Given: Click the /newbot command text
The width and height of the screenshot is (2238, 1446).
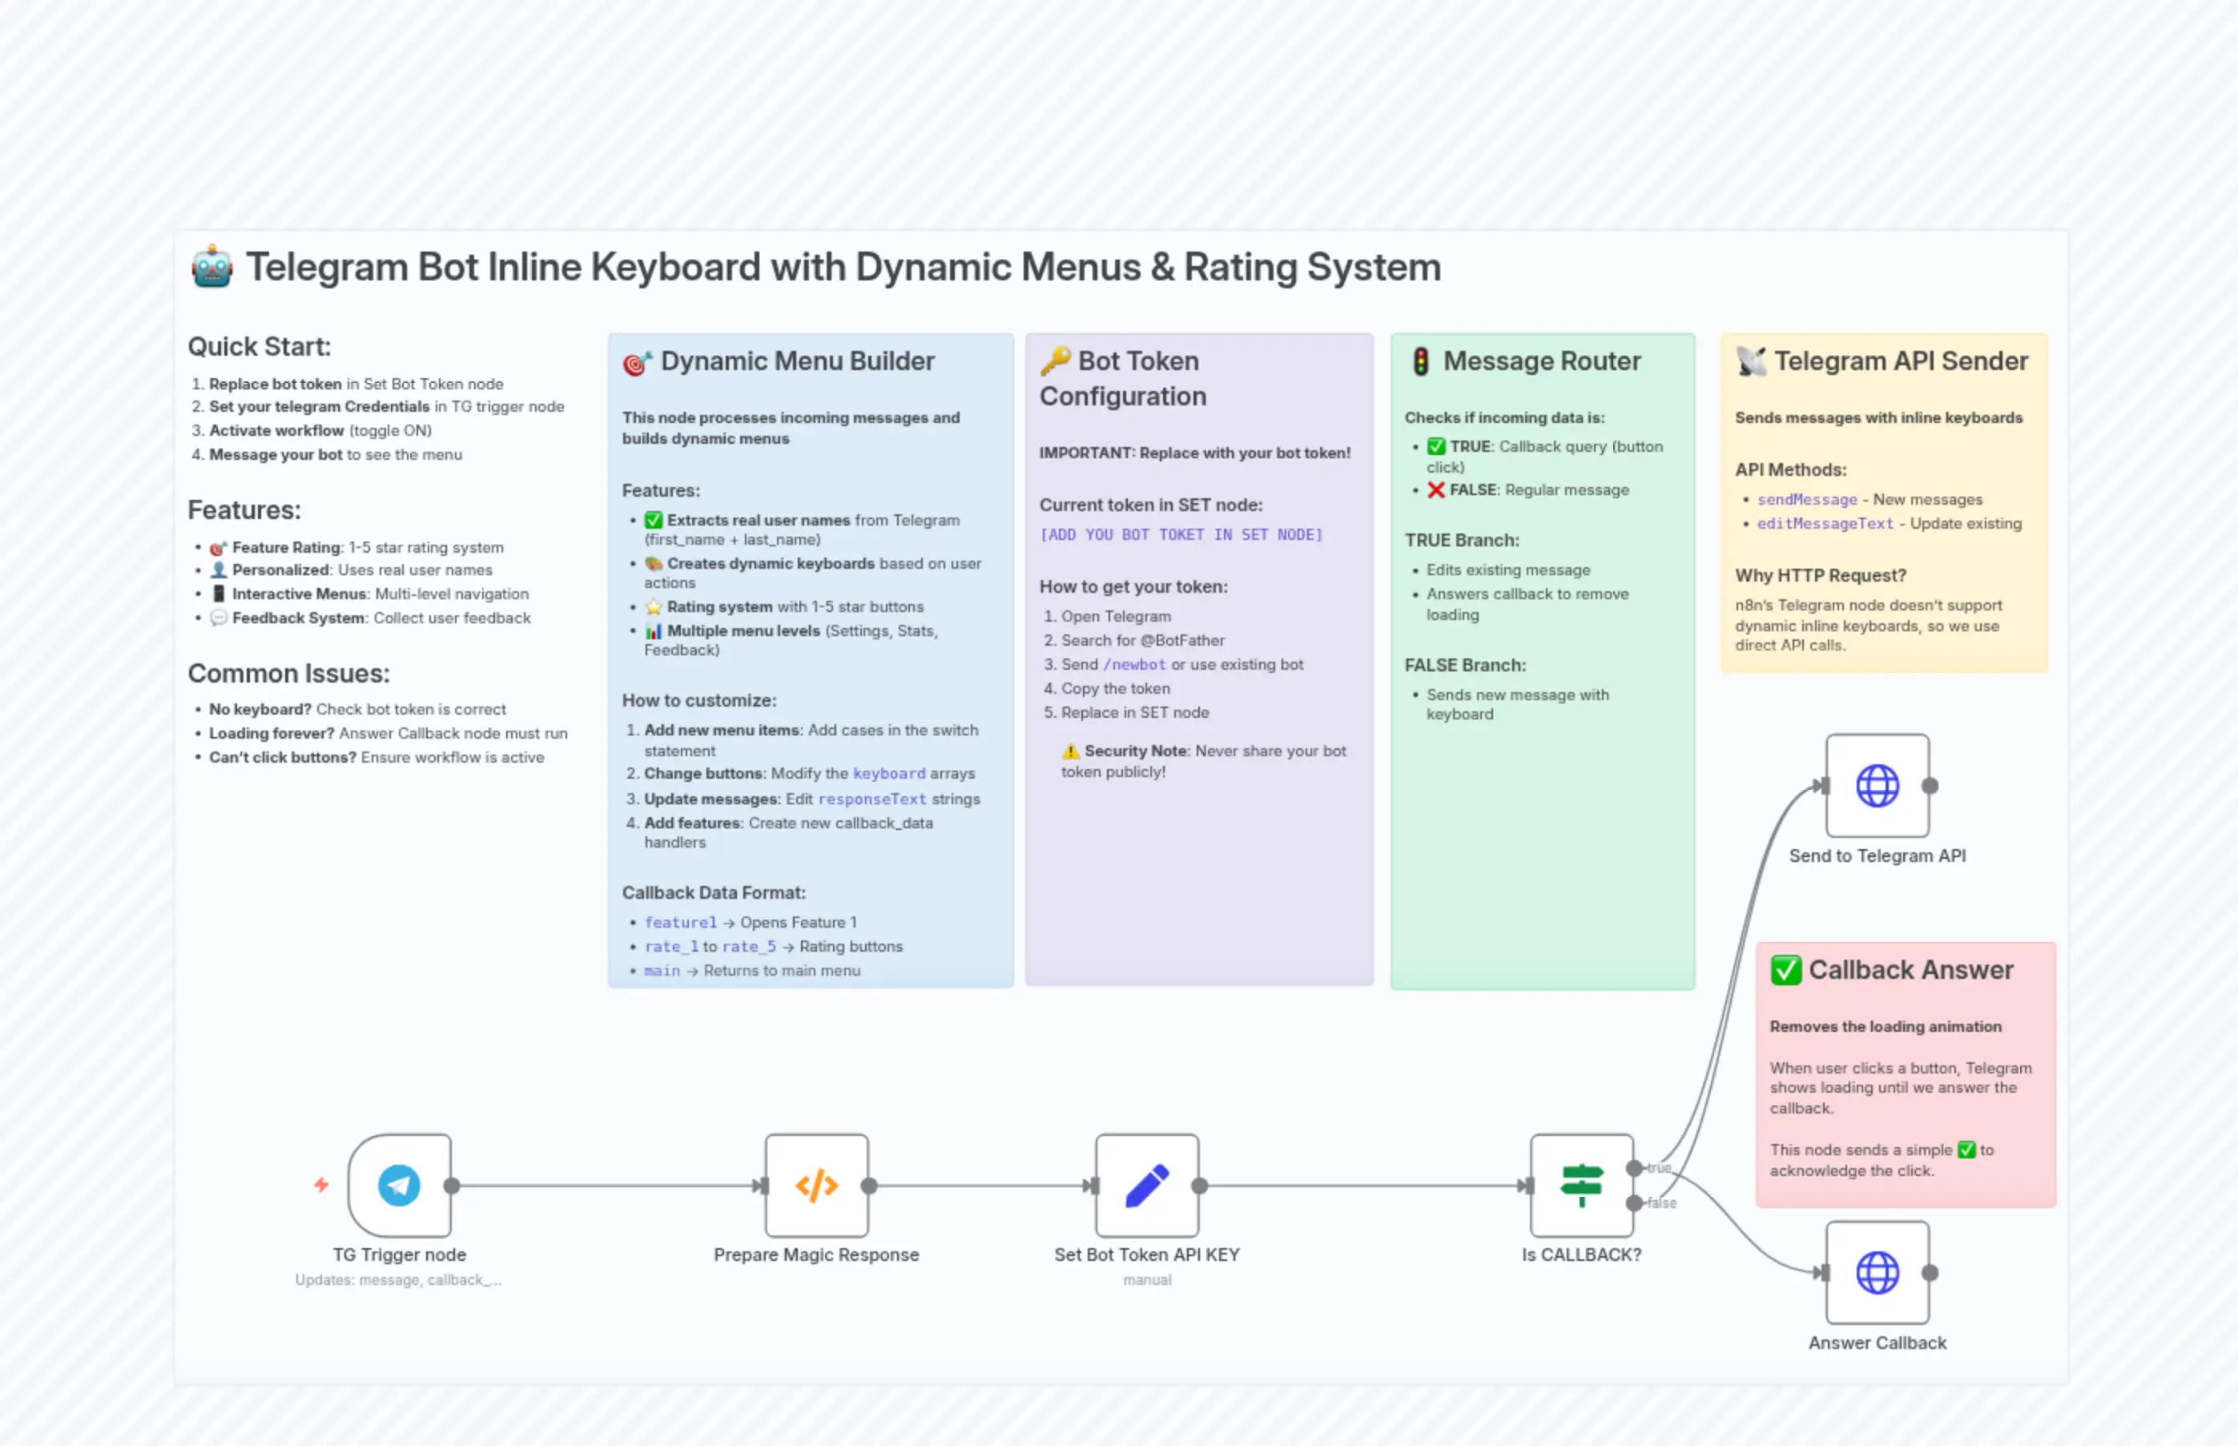Looking at the screenshot, I should [1134, 665].
